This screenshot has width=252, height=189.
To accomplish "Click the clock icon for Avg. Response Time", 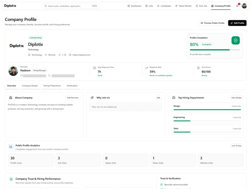I will click(x=94, y=68).
